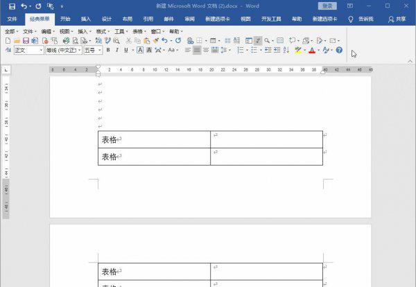Click the Distributed alignment icon
This screenshot has height=287, width=416.
(x=215, y=50)
